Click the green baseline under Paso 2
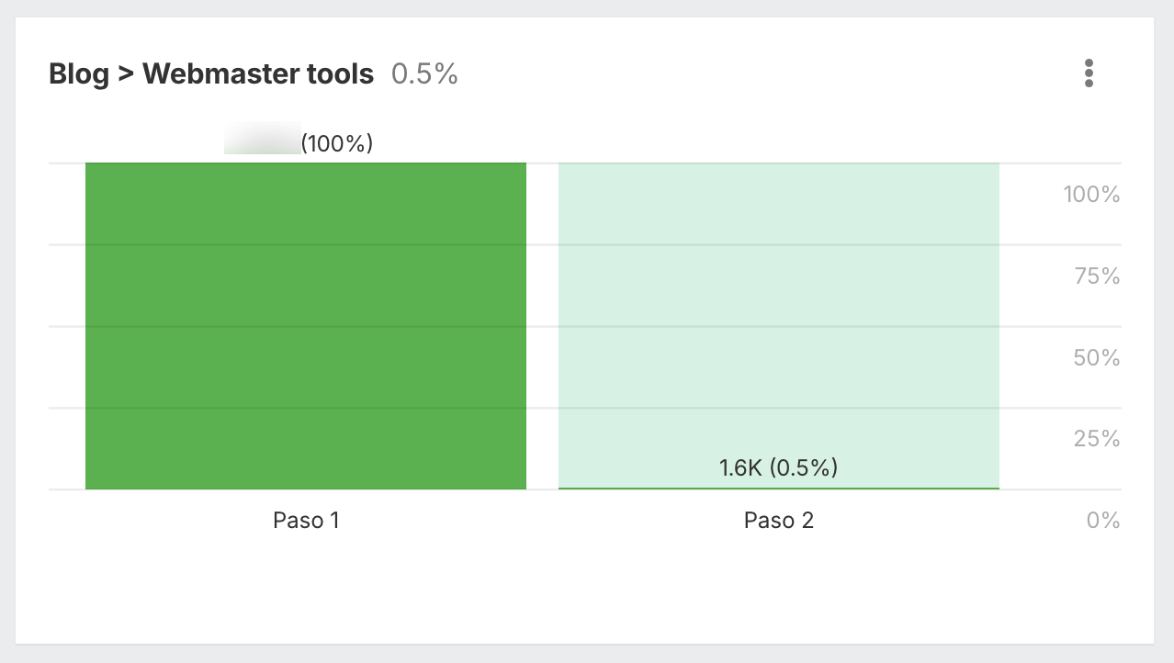Image resolution: width=1174 pixels, height=663 pixels. tap(778, 488)
